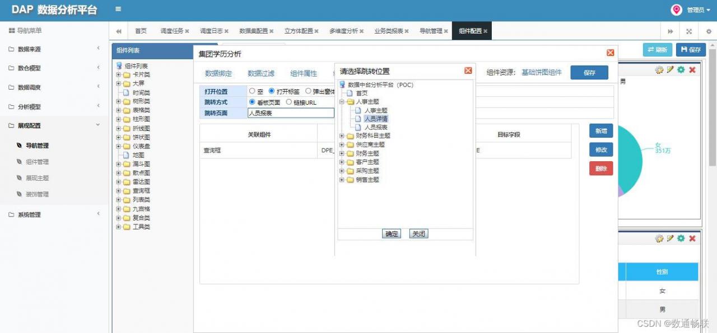Click the green gear icon on pie chart panel
Image resolution: width=717 pixels, height=333 pixels.
pyautogui.click(x=681, y=70)
